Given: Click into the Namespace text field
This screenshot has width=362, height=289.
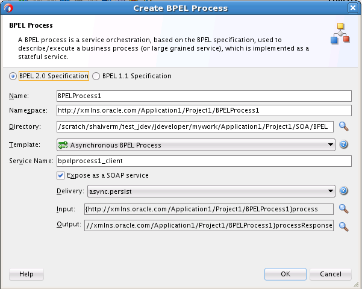Looking at the screenshot, I should 204,110.
